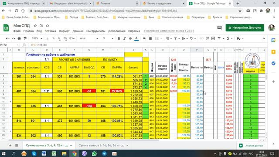Insert a chart via toolbar
The width and height of the screenshot is (279, 157).
point(213,38)
